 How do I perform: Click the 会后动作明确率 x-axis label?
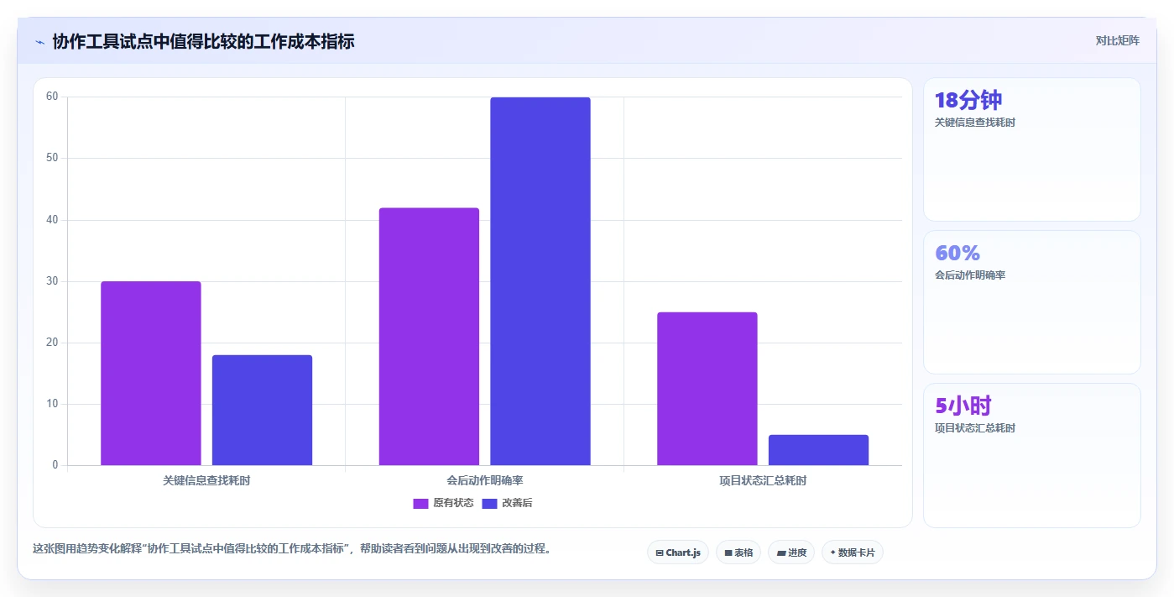click(x=485, y=481)
